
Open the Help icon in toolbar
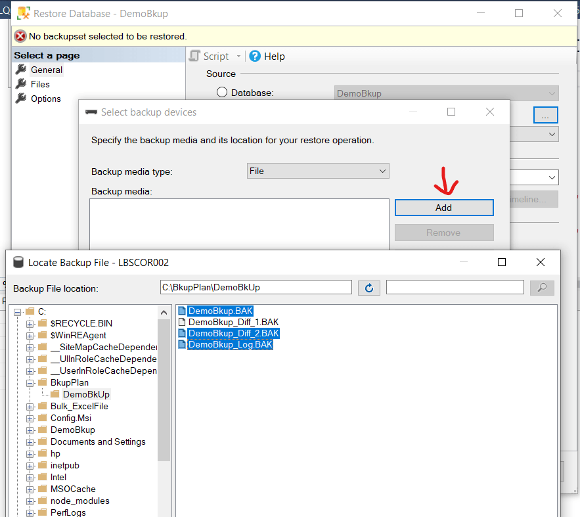(255, 56)
